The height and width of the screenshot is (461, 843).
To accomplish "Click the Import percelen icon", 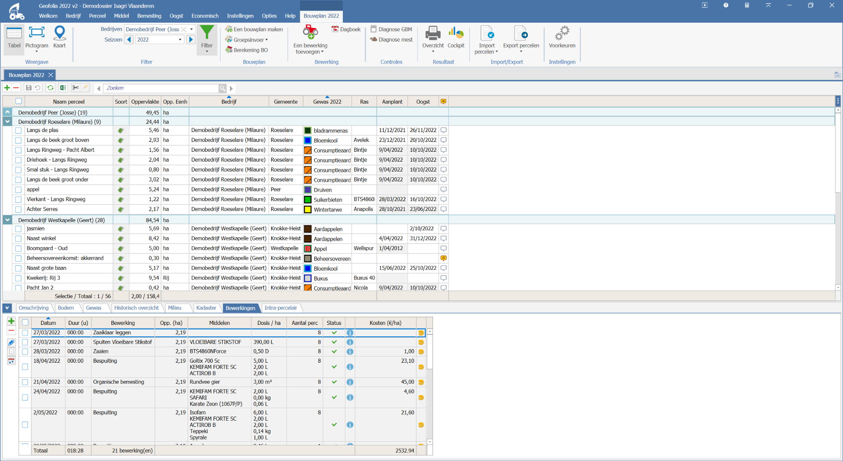I will click(487, 33).
